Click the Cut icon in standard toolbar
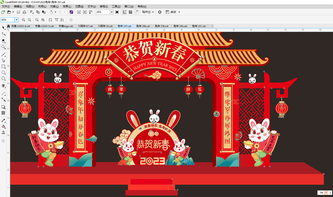The image size is (333, 197). 32,12
